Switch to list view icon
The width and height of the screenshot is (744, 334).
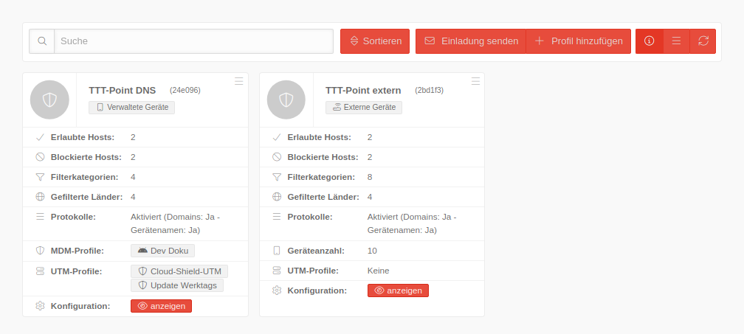click(x=676, y=41)
